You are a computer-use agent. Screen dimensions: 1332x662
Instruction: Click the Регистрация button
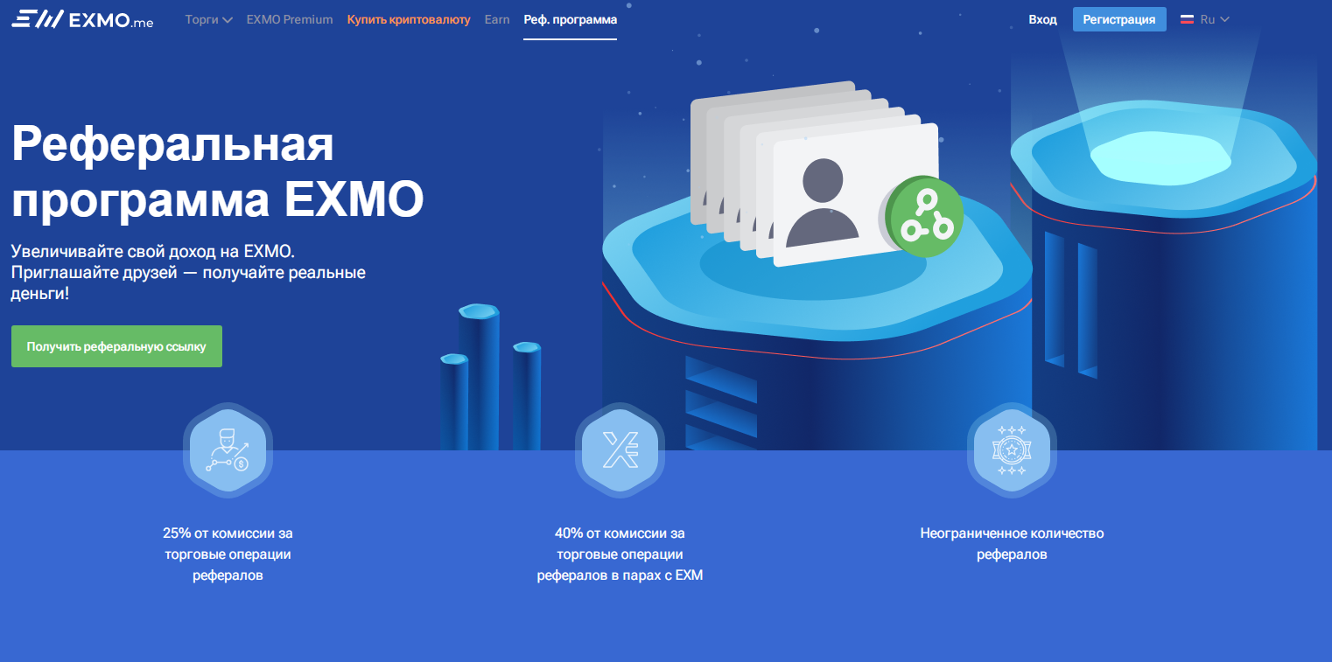pyautogui.click(x=1119, y=19)
